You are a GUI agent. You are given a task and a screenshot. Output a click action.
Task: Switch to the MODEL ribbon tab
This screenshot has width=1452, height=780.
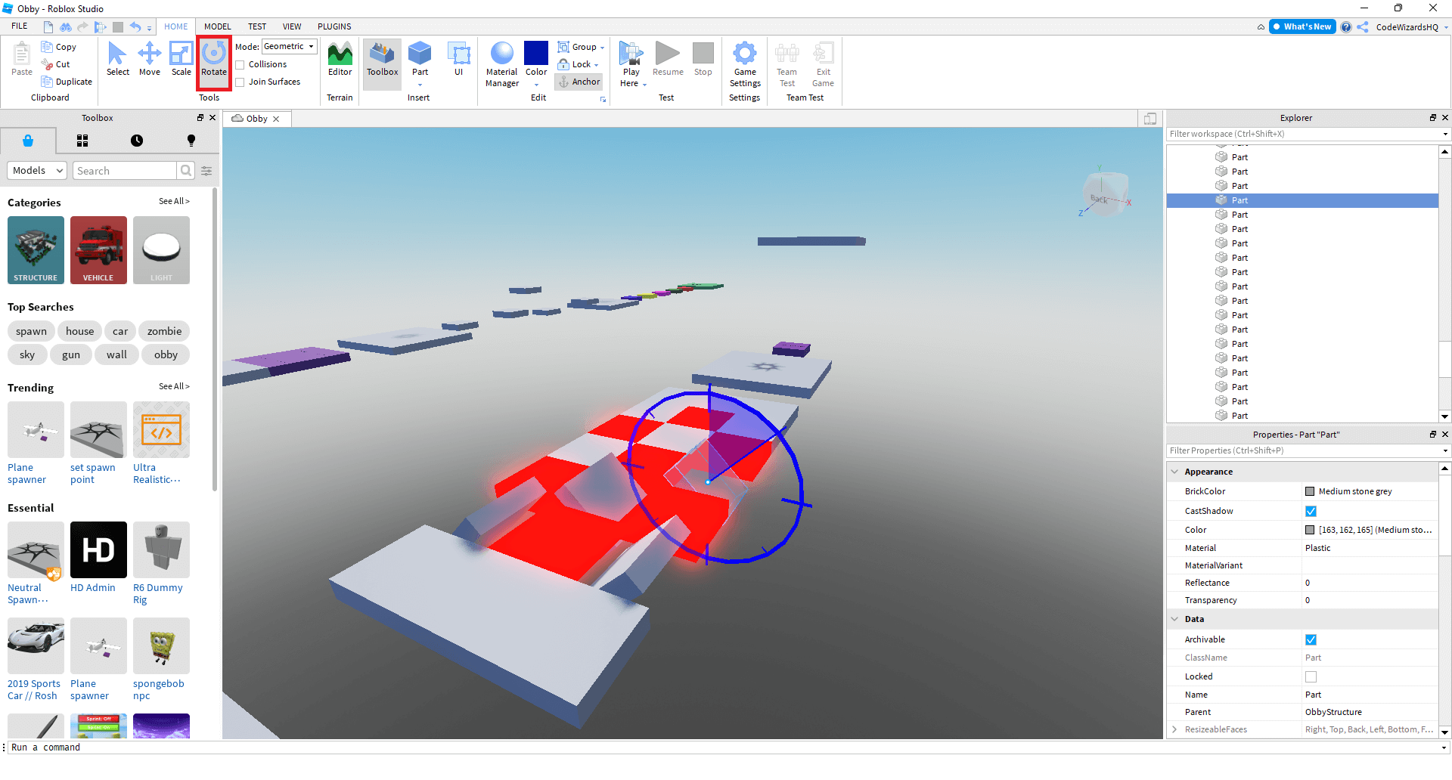pyautogui.click(x=217, y=26)
